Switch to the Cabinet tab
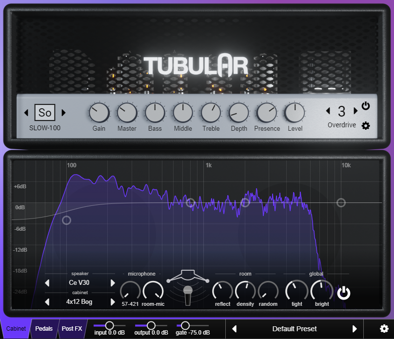This screenshot has width=394, height=339. point(16,329)
